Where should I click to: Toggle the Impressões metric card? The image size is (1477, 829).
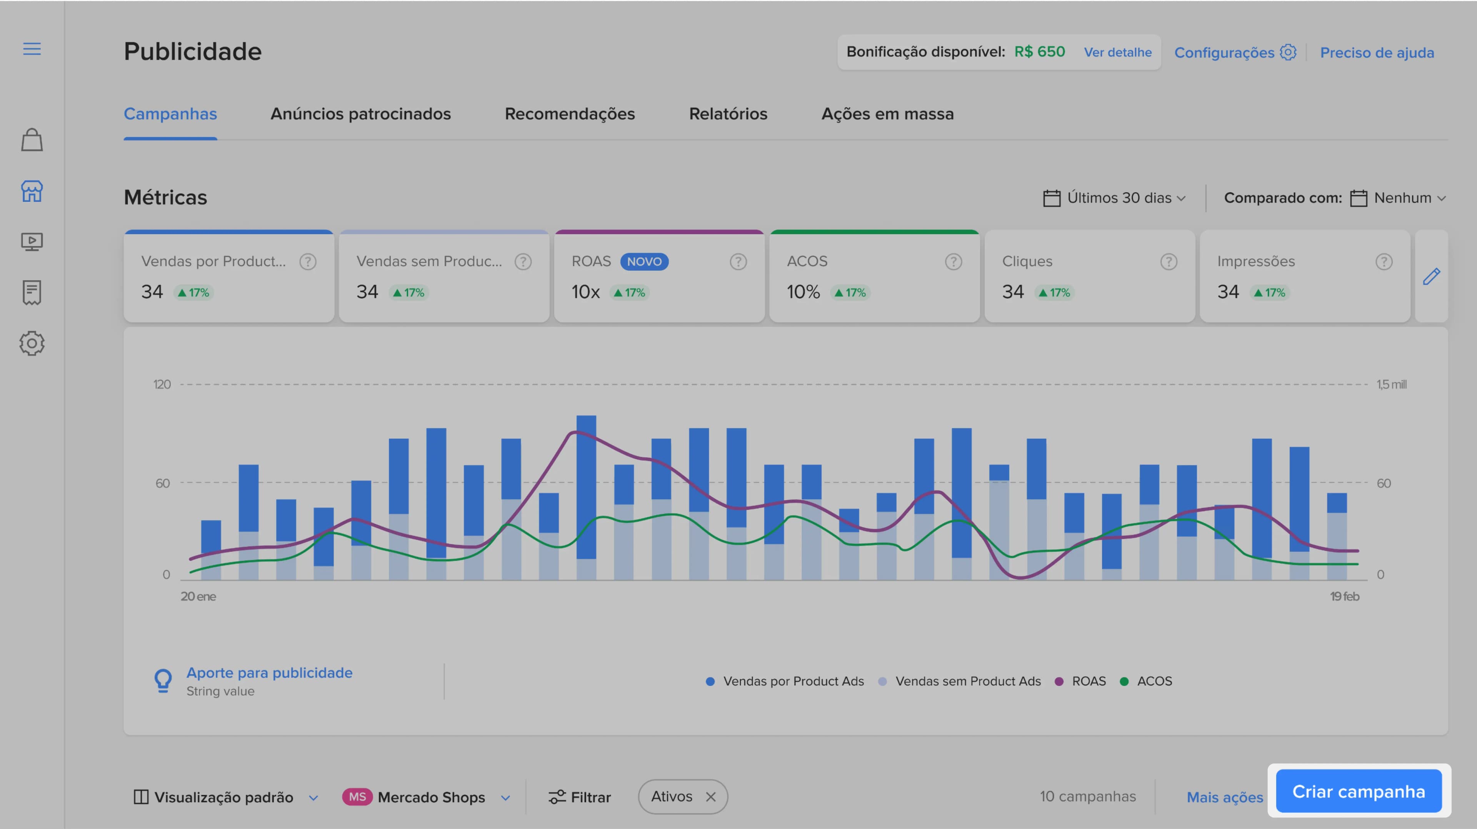(1304, 276)
